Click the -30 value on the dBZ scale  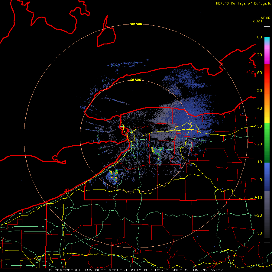click(258, 233)
